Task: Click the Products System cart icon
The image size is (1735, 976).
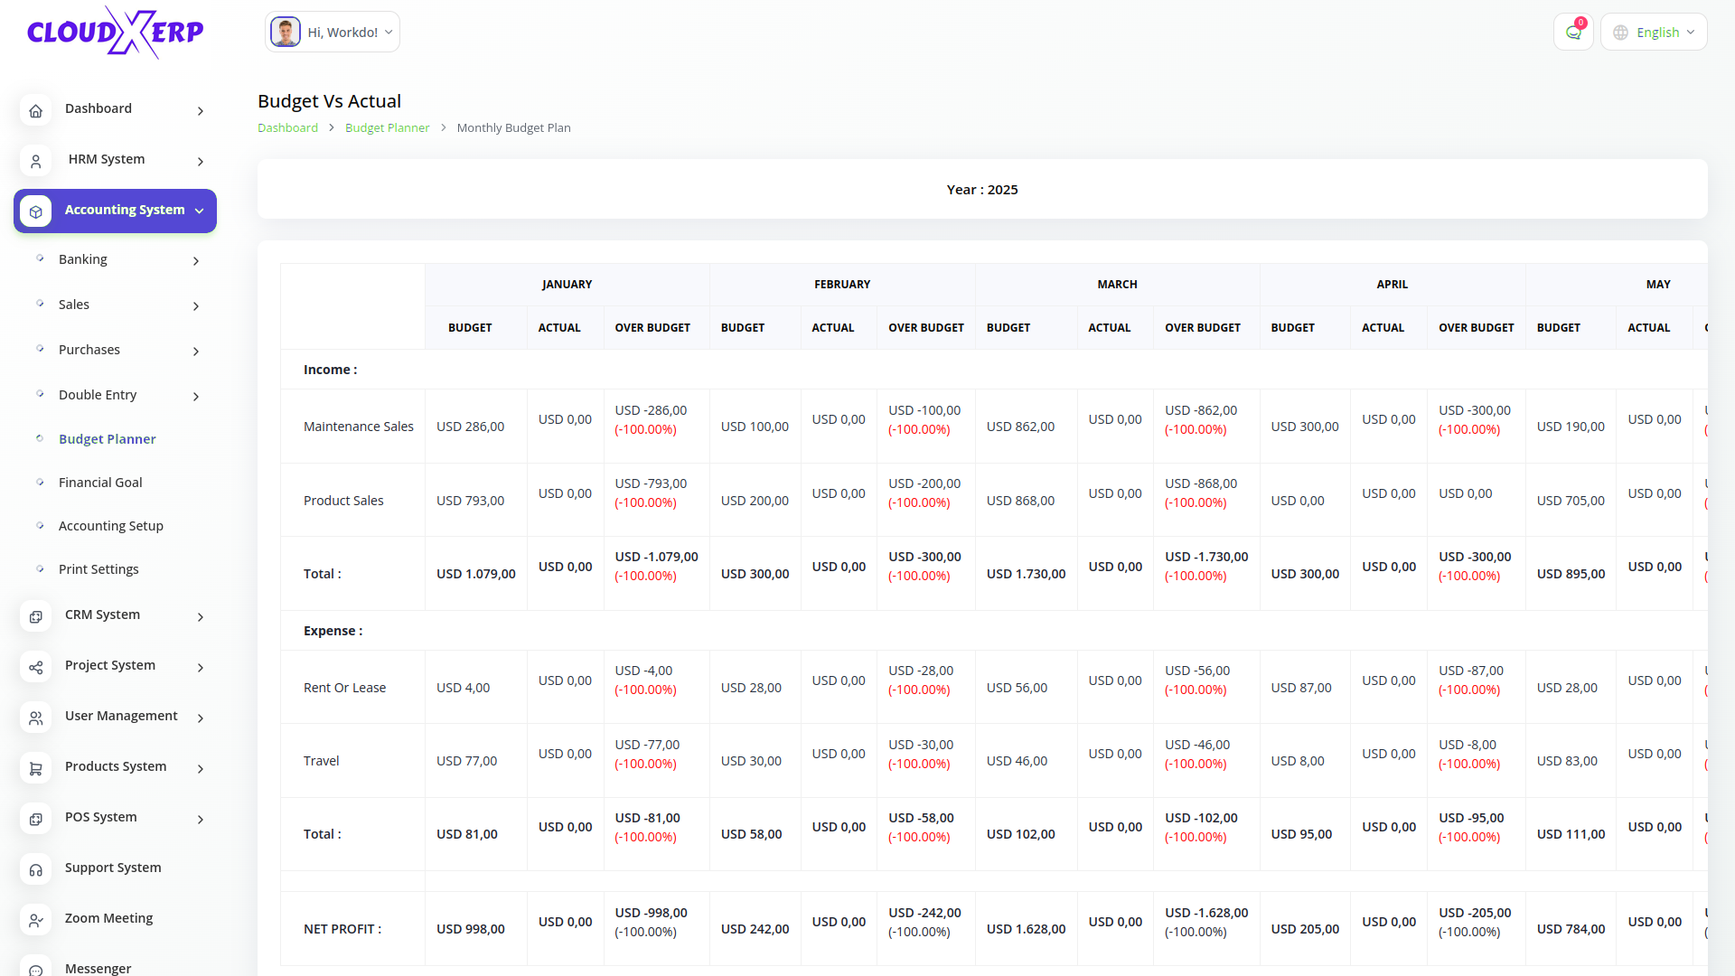Action: [35, 768]
